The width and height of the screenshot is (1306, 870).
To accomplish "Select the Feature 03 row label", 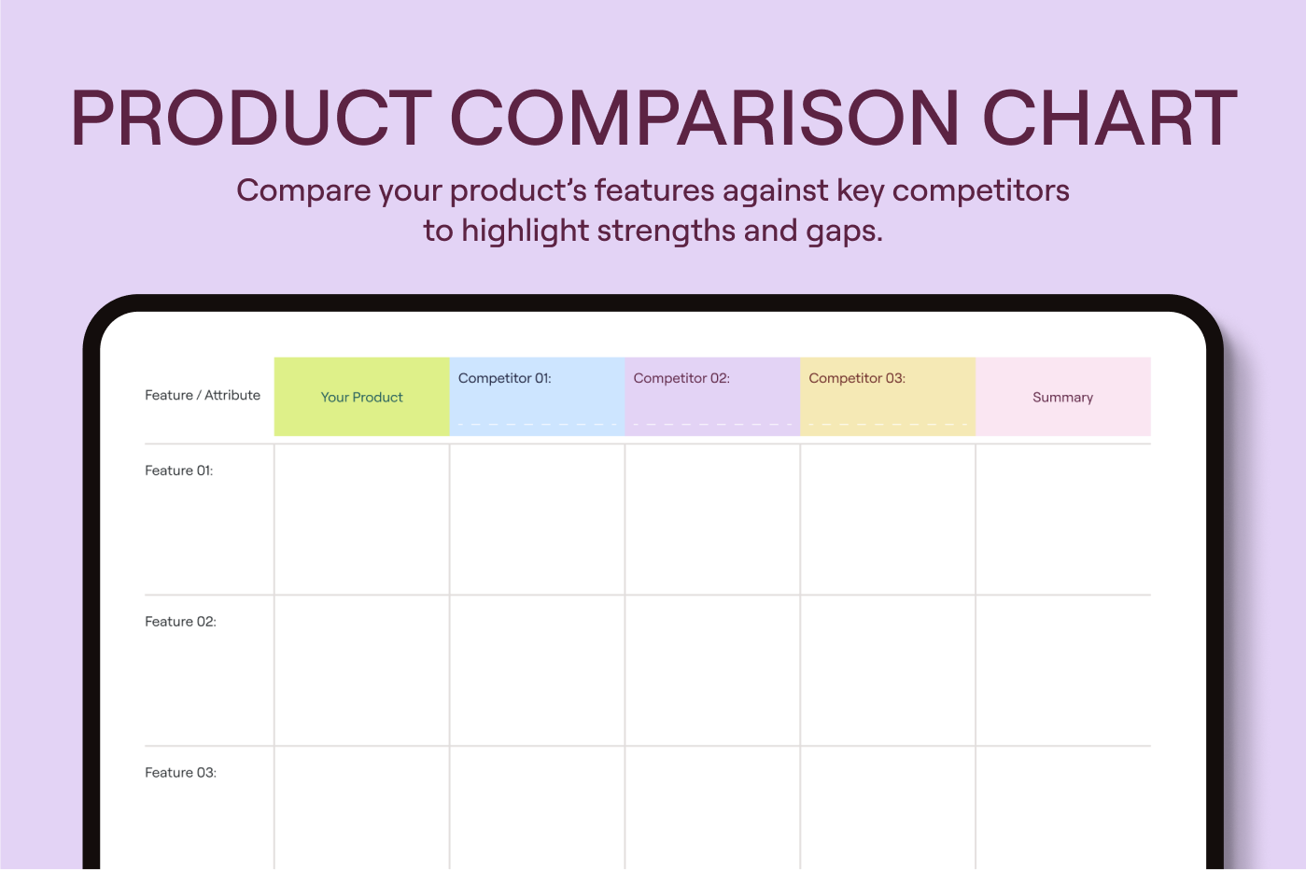I will point(180,773).
